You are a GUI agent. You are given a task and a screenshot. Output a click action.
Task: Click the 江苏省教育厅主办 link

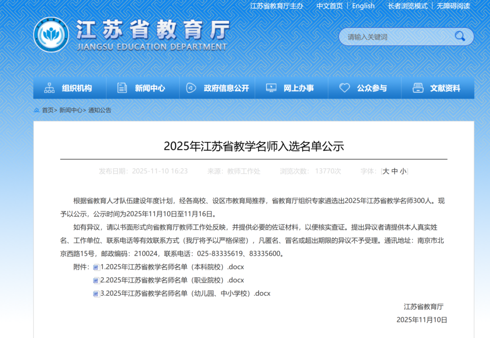coord(277,6)
